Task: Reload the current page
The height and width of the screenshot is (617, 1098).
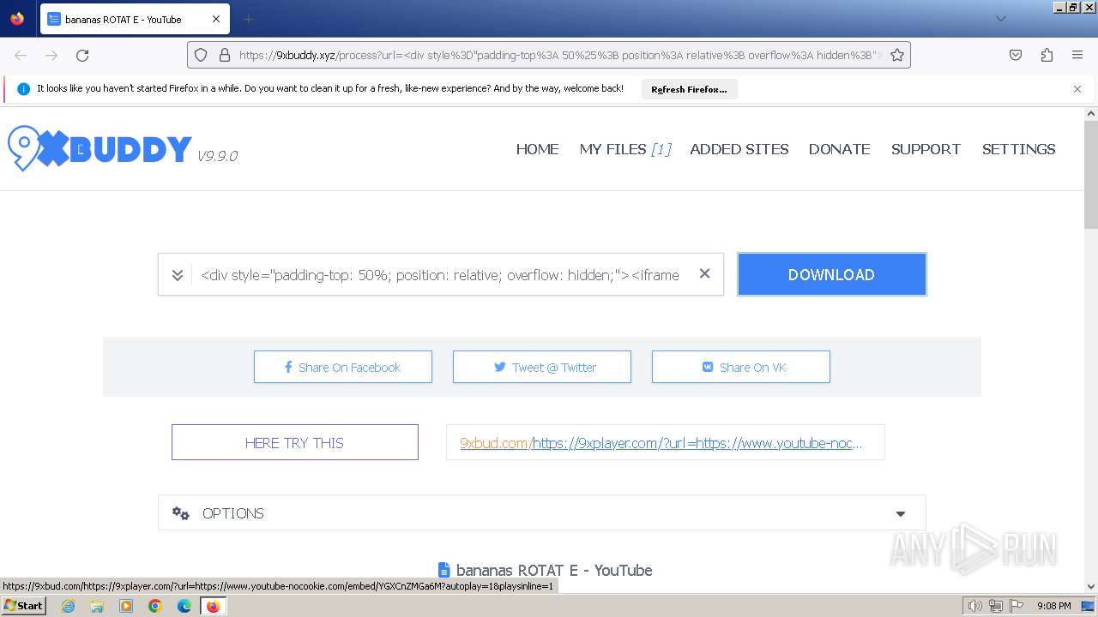Action: click(x=82, y=55)
